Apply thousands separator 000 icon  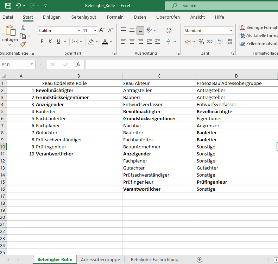210,42
